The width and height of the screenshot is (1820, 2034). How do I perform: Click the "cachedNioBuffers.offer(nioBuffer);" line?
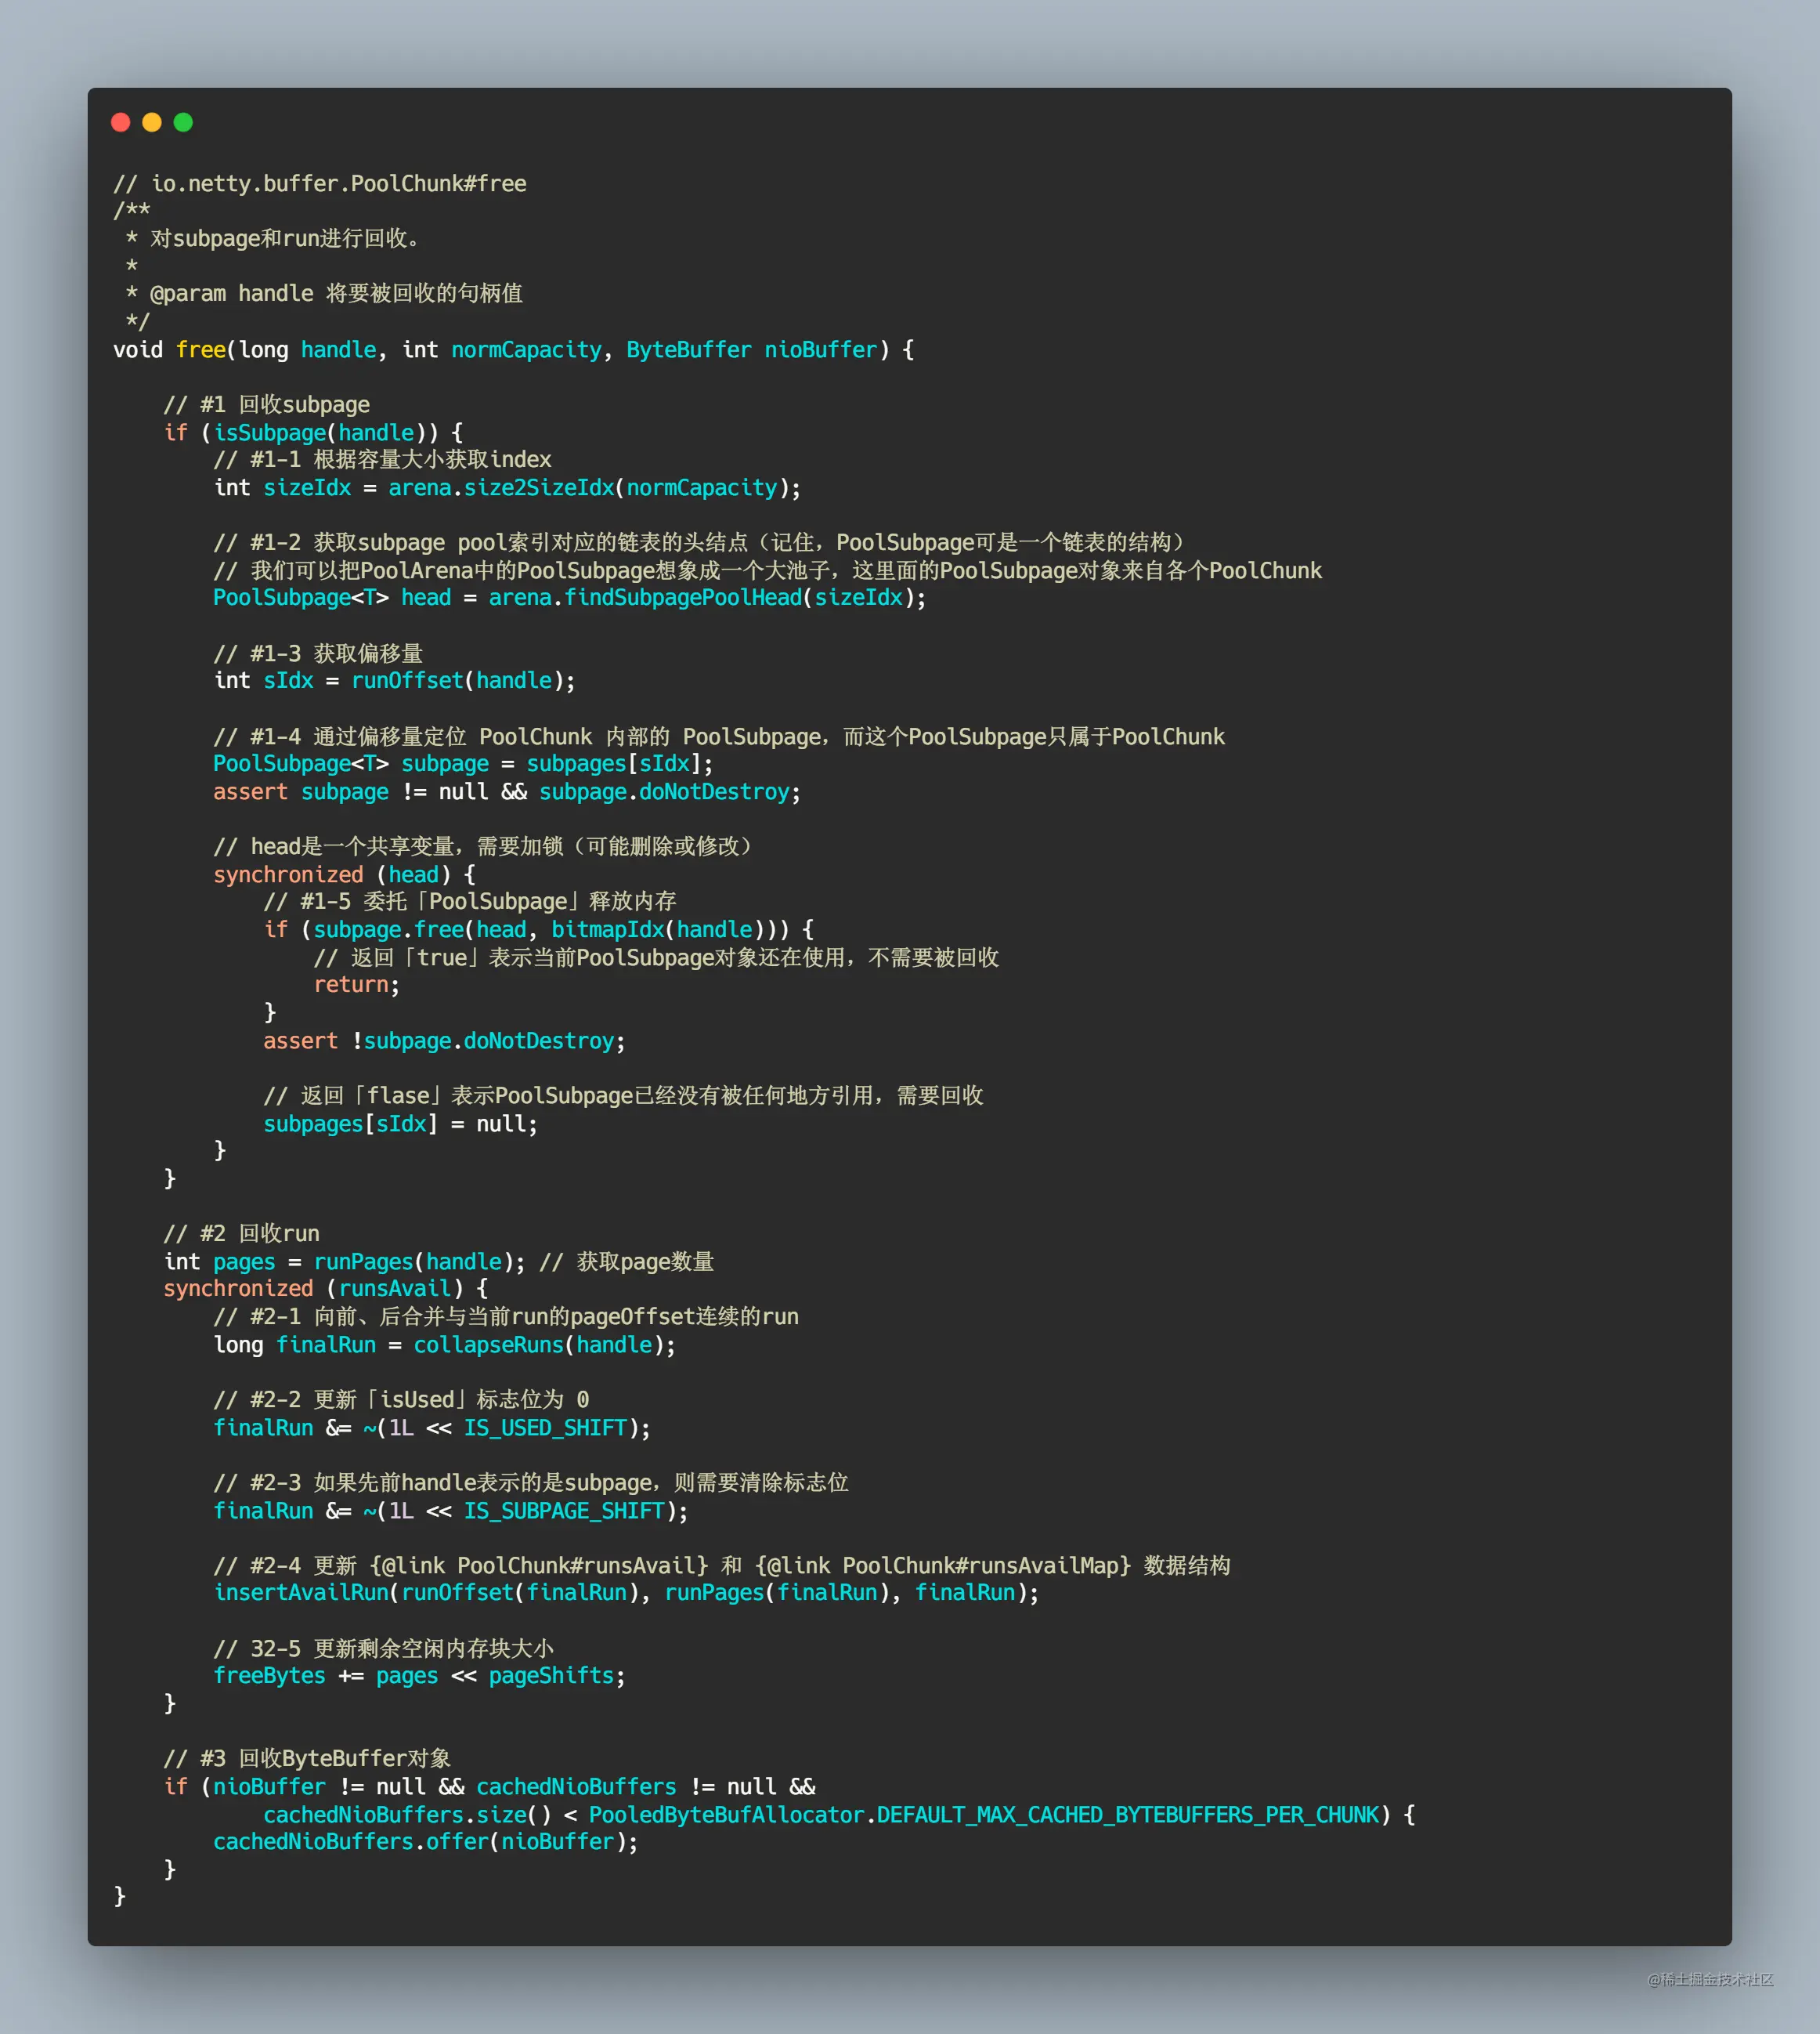[426, 1843]
